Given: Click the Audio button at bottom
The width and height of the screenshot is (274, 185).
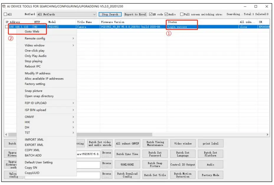Looking at the screenshot, I should 211,165.
